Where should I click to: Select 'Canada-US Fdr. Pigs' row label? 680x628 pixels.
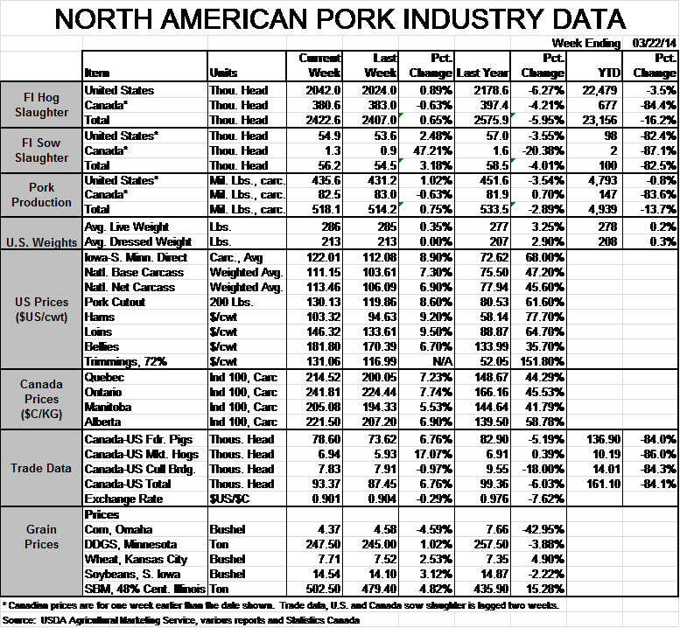[x=138, y=439]
